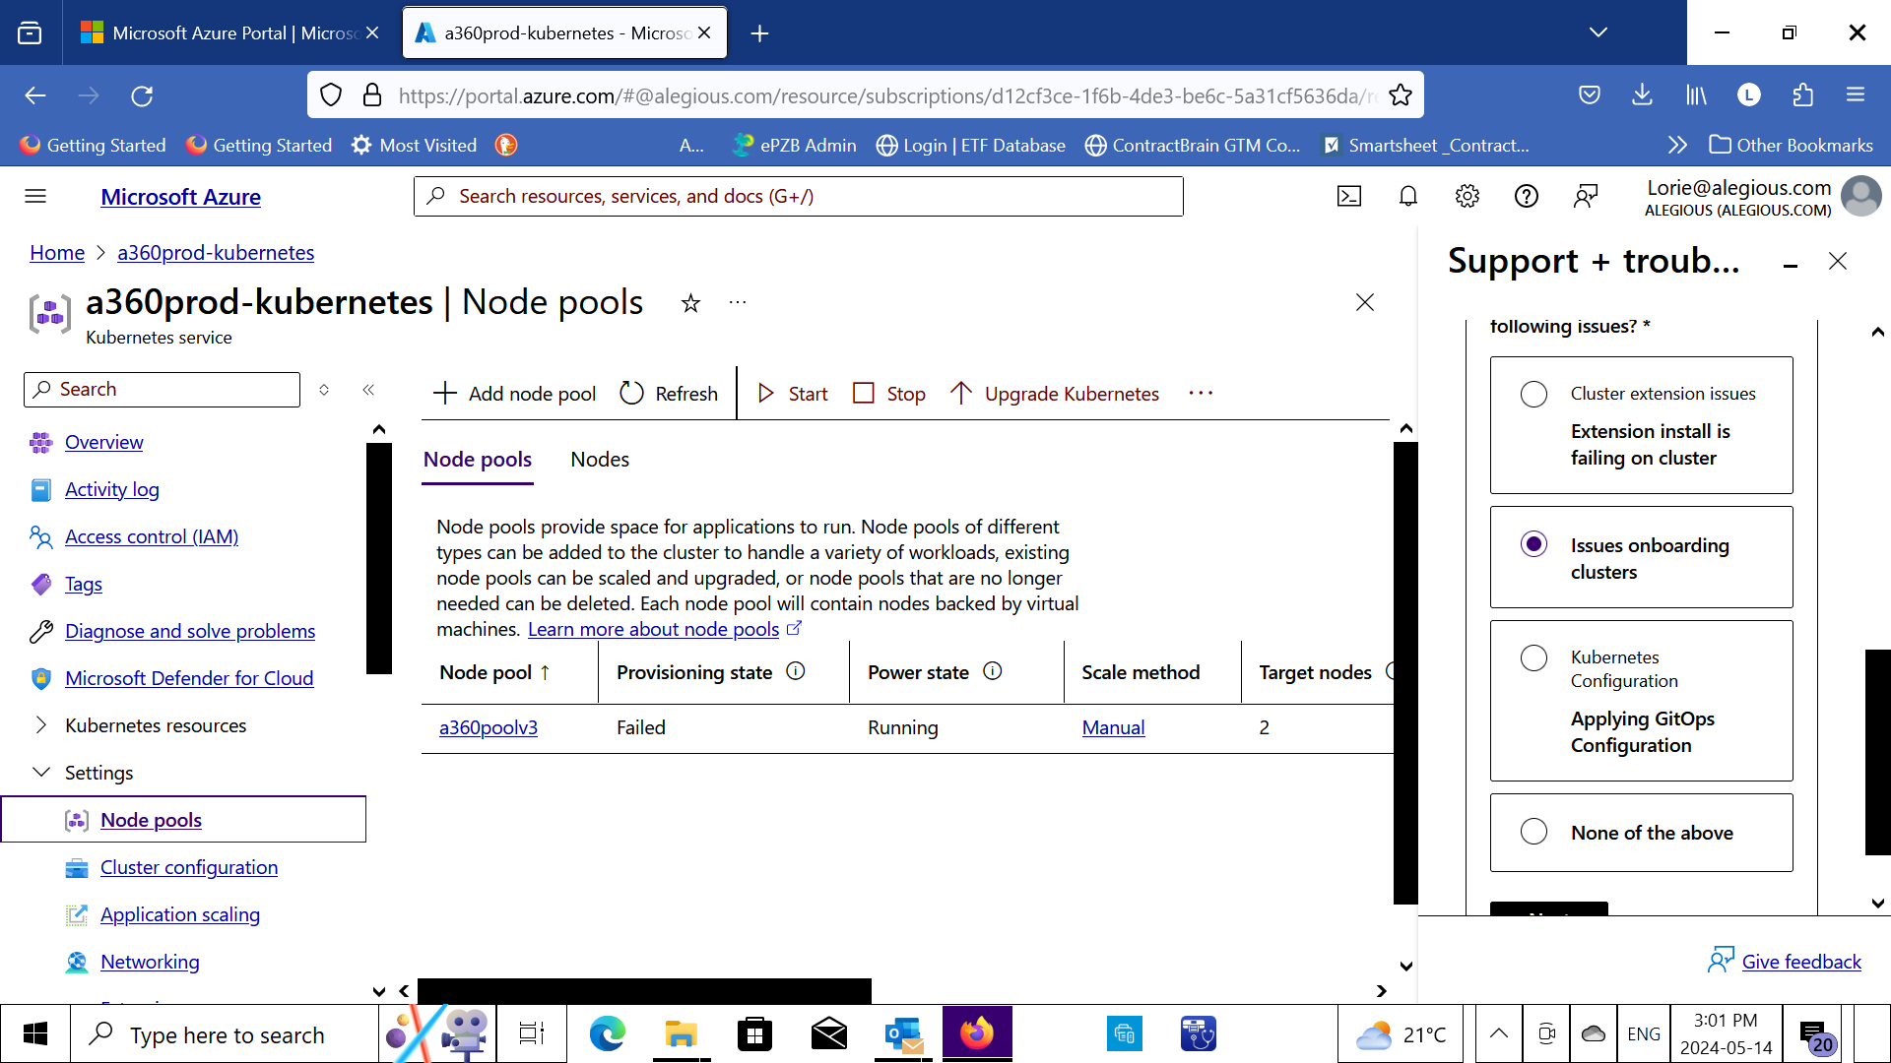
Task: Minimize the Support + troubleshooting panel
Action: [x=1791, y=263]
